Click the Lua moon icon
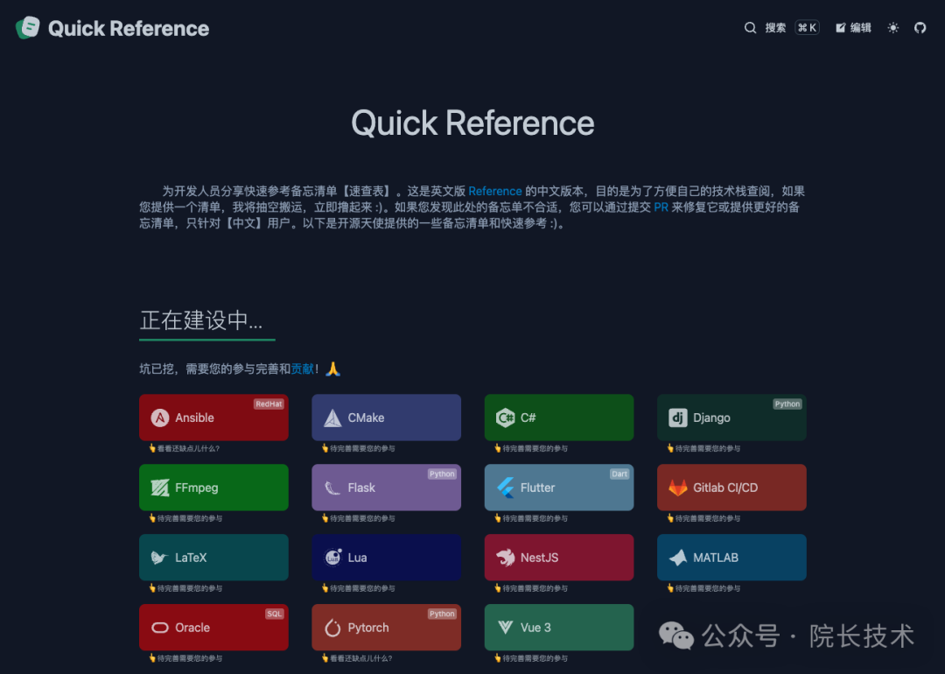 pos(332,558)
